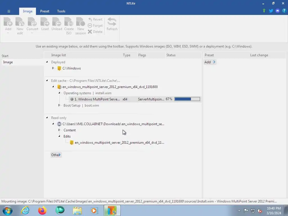The height and width of the screenshot is (216, 288).
Task: Click the Unload image toolbar icon
Action: (57, 22)
